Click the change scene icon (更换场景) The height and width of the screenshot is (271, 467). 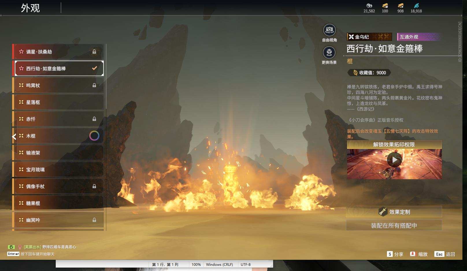[329, 53]
